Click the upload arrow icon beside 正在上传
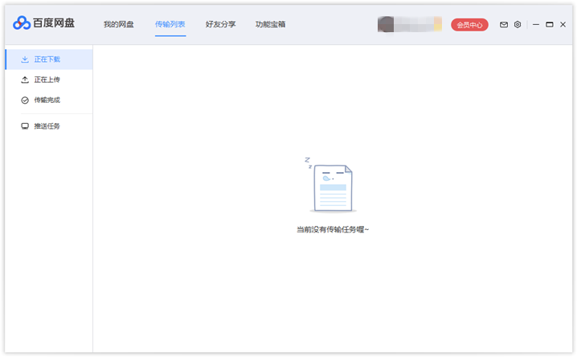The width and height of the screenshot is (577, 357). click(25, 80)
